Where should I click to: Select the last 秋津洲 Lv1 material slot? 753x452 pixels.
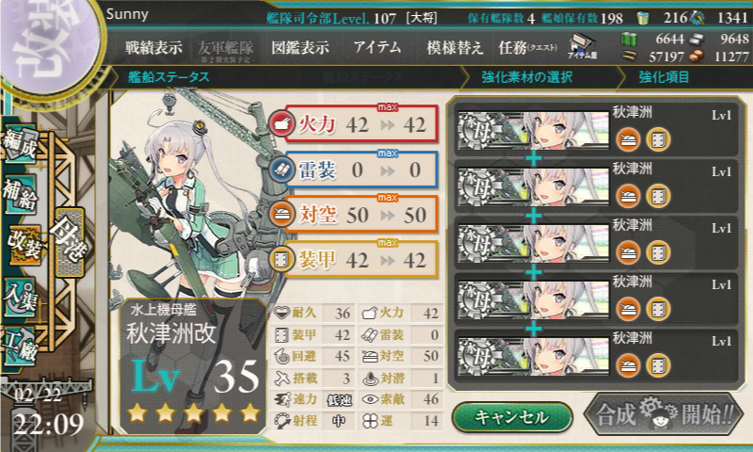pyautogui.click(x=596, y=356)
